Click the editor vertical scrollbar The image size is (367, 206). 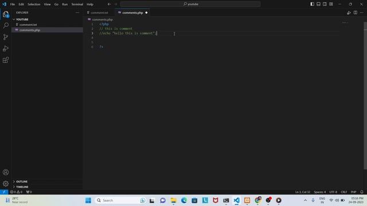coord(365,96)
